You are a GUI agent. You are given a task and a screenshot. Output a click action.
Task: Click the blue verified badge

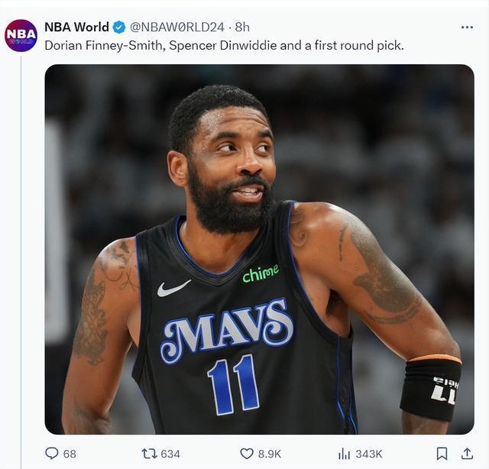click(119, 27)
